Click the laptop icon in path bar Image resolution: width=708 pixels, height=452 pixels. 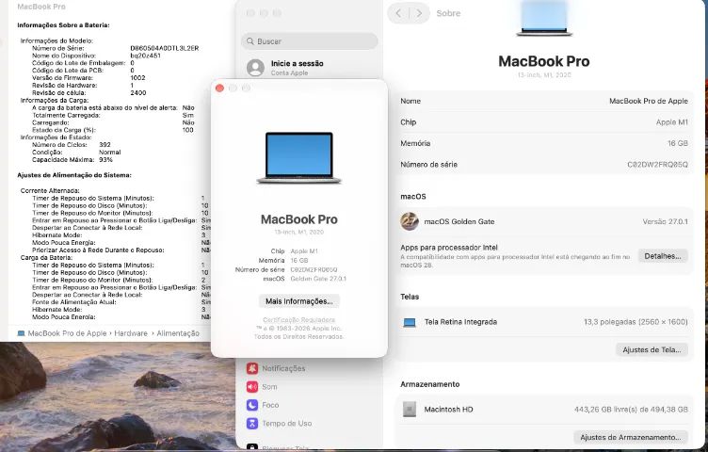pyautogui.click(x=21, y=333)
